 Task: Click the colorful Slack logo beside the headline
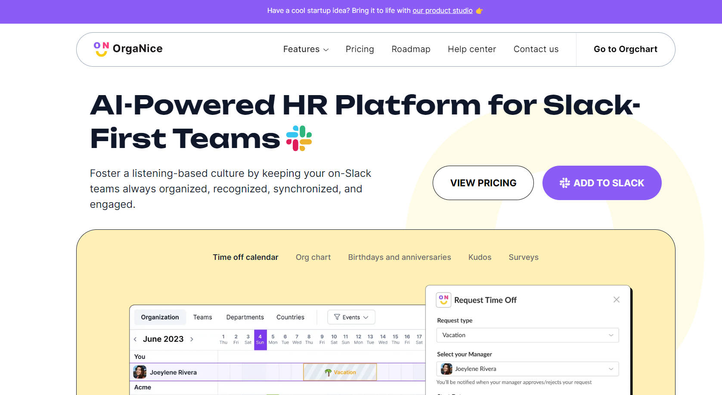point(299,138)
